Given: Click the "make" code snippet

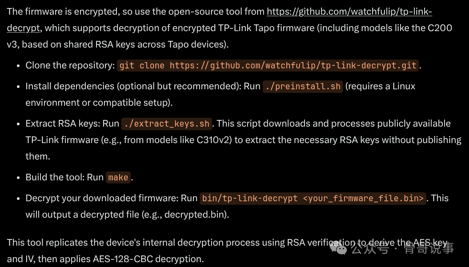Looking at the screenshot, I should [x=118, y=177].
